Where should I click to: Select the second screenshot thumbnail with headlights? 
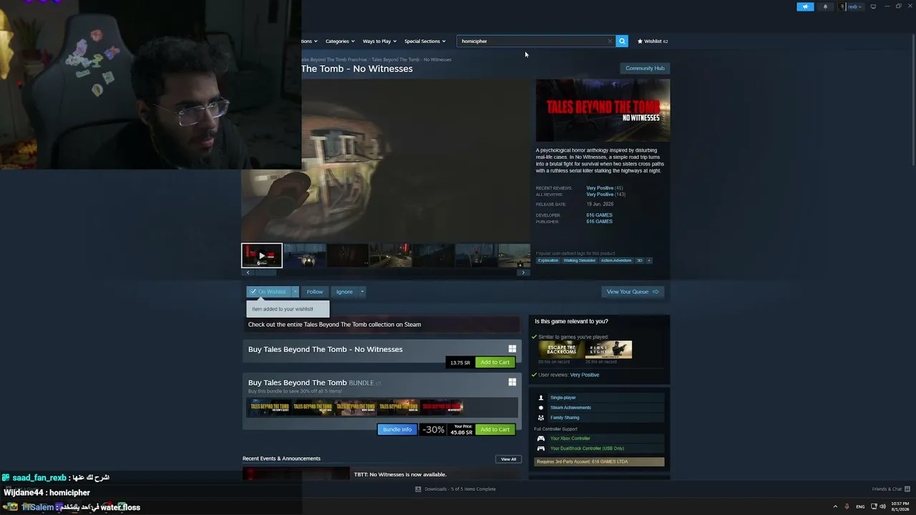(x=305, y=255)
